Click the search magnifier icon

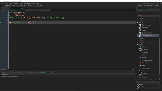(x=138, y=13)
